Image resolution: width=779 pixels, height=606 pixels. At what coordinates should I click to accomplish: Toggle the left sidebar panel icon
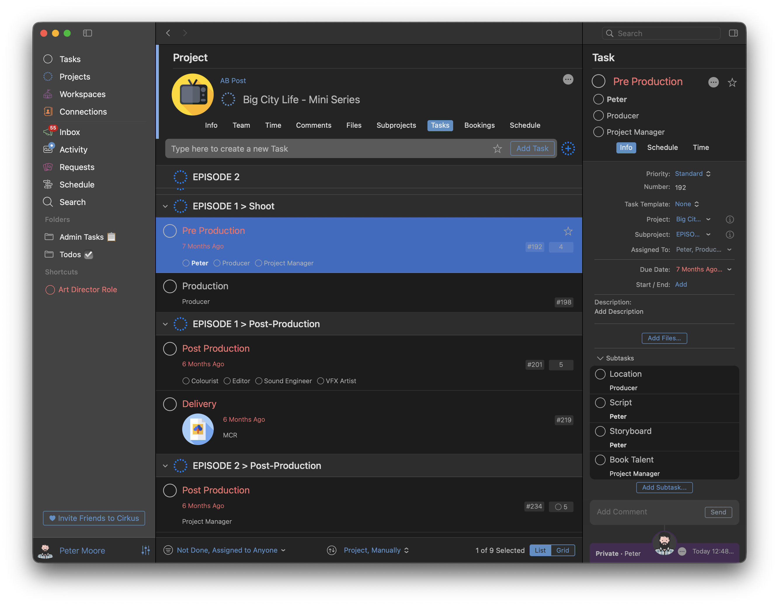[x=87, y=33]
